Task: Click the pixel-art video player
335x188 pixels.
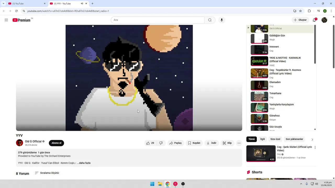Action: (129, 78)
